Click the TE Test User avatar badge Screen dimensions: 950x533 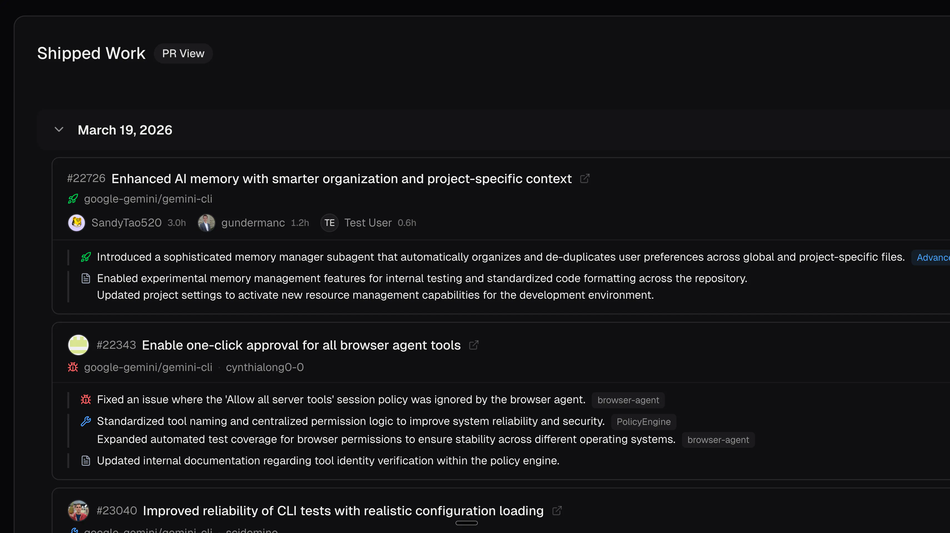tap(330, 223)
